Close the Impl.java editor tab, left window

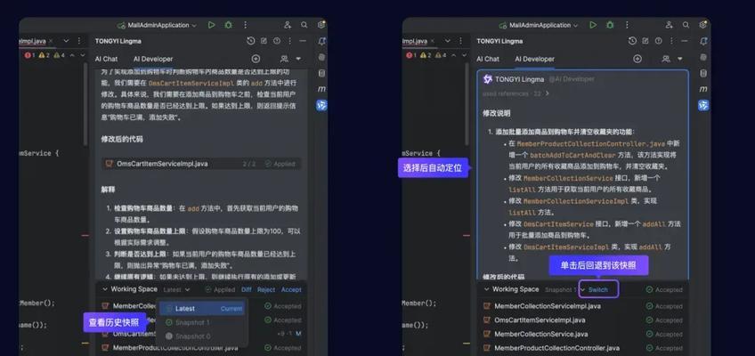tap(51, 41)
